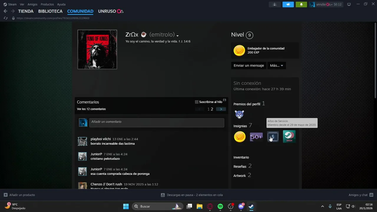
Task: Go to next comments page arrow
Action: tap(221, 109)
